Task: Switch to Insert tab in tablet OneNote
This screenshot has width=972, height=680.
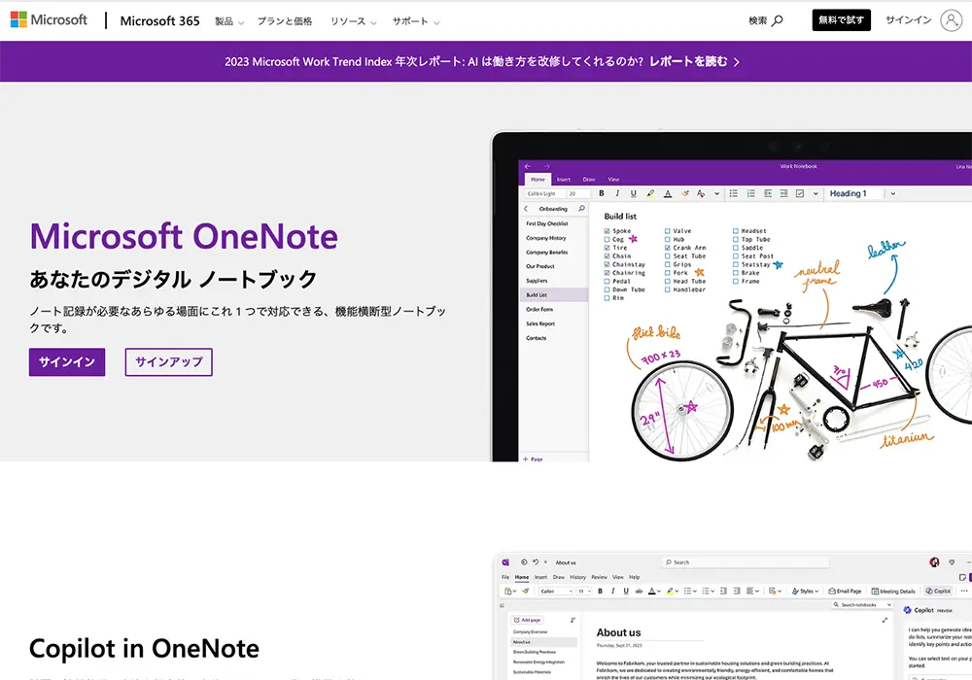Action: [x=564, y=180]
